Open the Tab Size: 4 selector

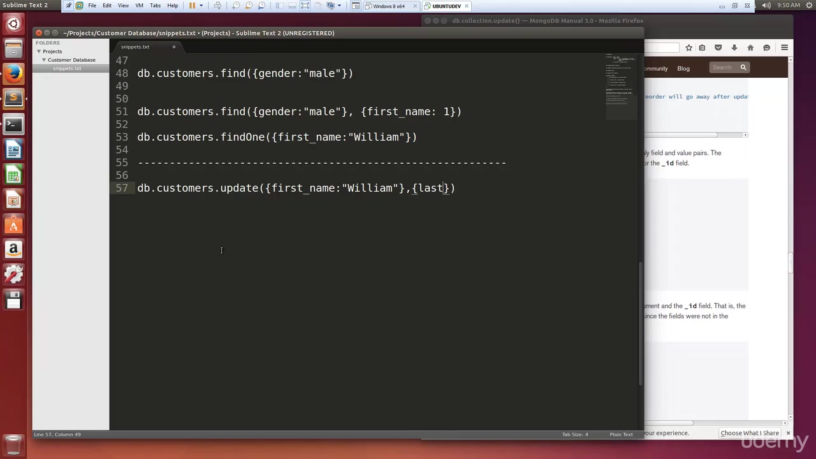[x=575, y=434]
